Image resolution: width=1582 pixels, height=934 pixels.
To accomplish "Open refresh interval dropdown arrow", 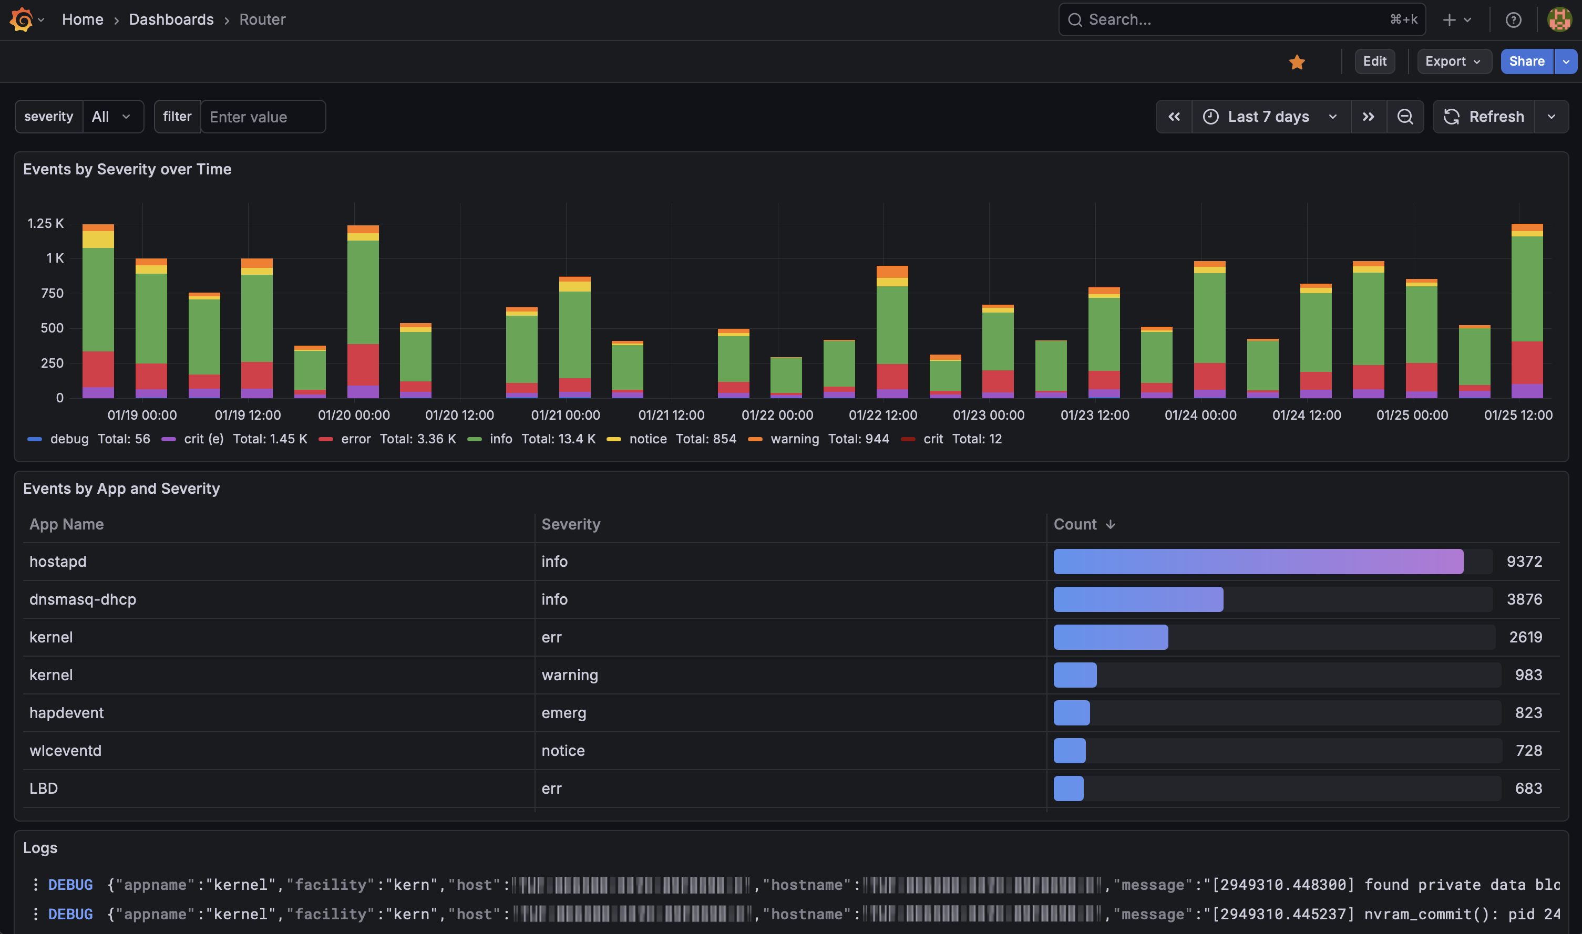I will pyautogui.click(x=1551, y=117).
